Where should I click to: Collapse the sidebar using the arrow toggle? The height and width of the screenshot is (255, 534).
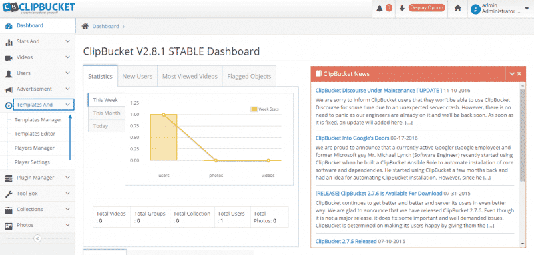(37, 238)
